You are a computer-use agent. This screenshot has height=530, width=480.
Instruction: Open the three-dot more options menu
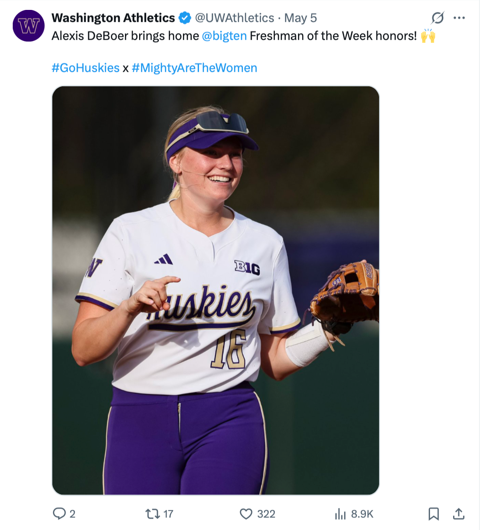(x=459, y=18)
